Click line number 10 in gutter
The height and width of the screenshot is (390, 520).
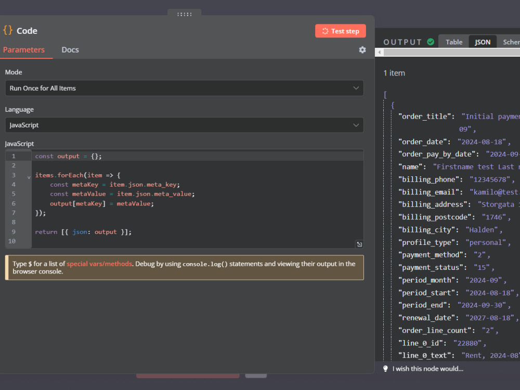pos(12,241)
